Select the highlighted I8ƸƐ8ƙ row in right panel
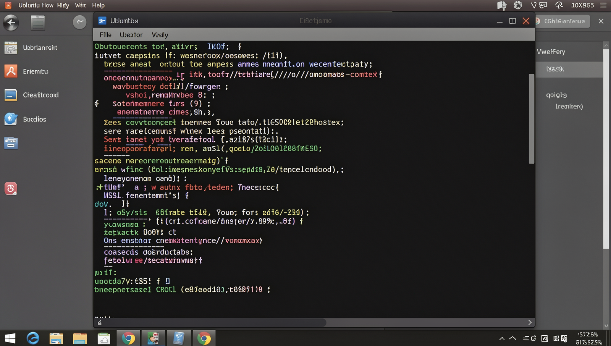Image resolution: width=611 pixels, height=346 pixels. (569, 69)
